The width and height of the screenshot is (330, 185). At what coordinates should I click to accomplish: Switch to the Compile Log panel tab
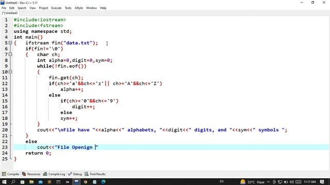54,174
